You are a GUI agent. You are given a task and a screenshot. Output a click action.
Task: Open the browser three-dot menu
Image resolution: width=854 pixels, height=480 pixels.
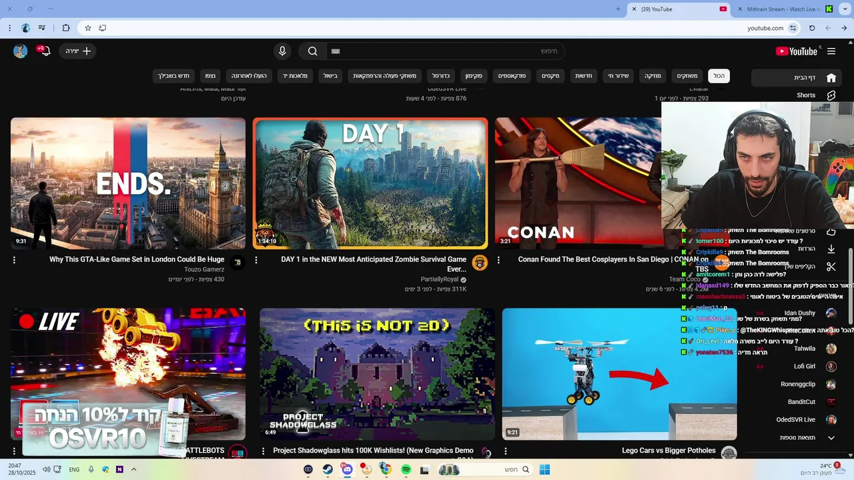[x=9, y=28]
